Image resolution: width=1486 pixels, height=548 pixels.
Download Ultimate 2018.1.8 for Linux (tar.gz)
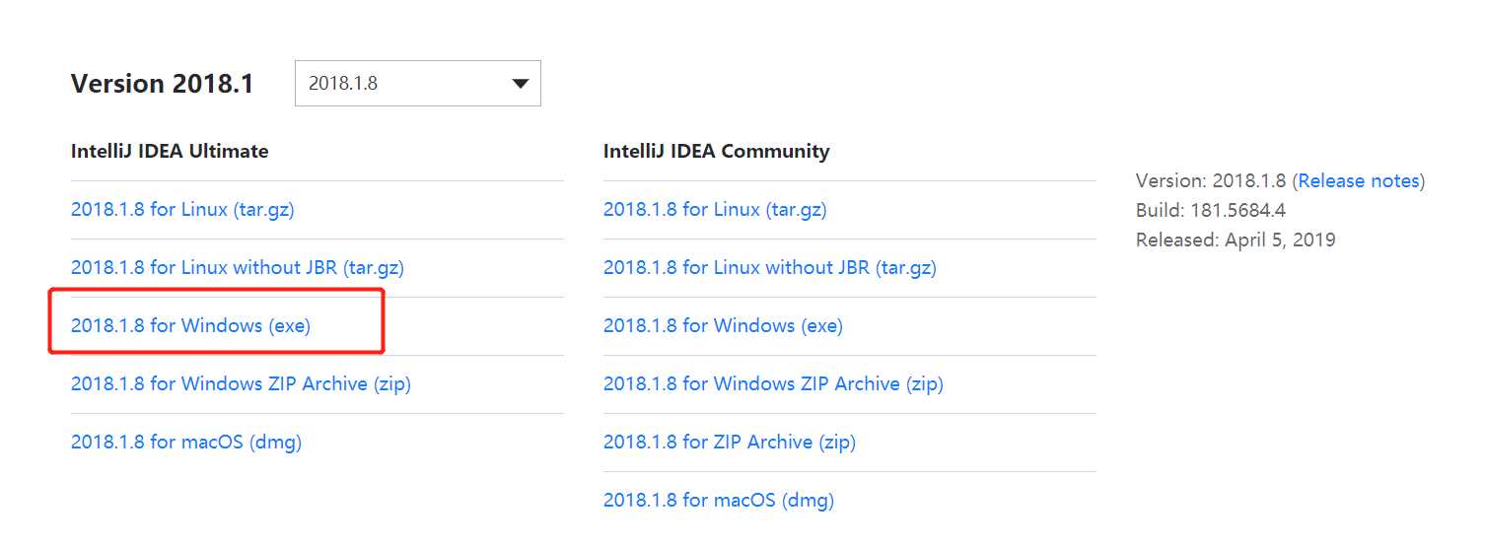[182, 209]
